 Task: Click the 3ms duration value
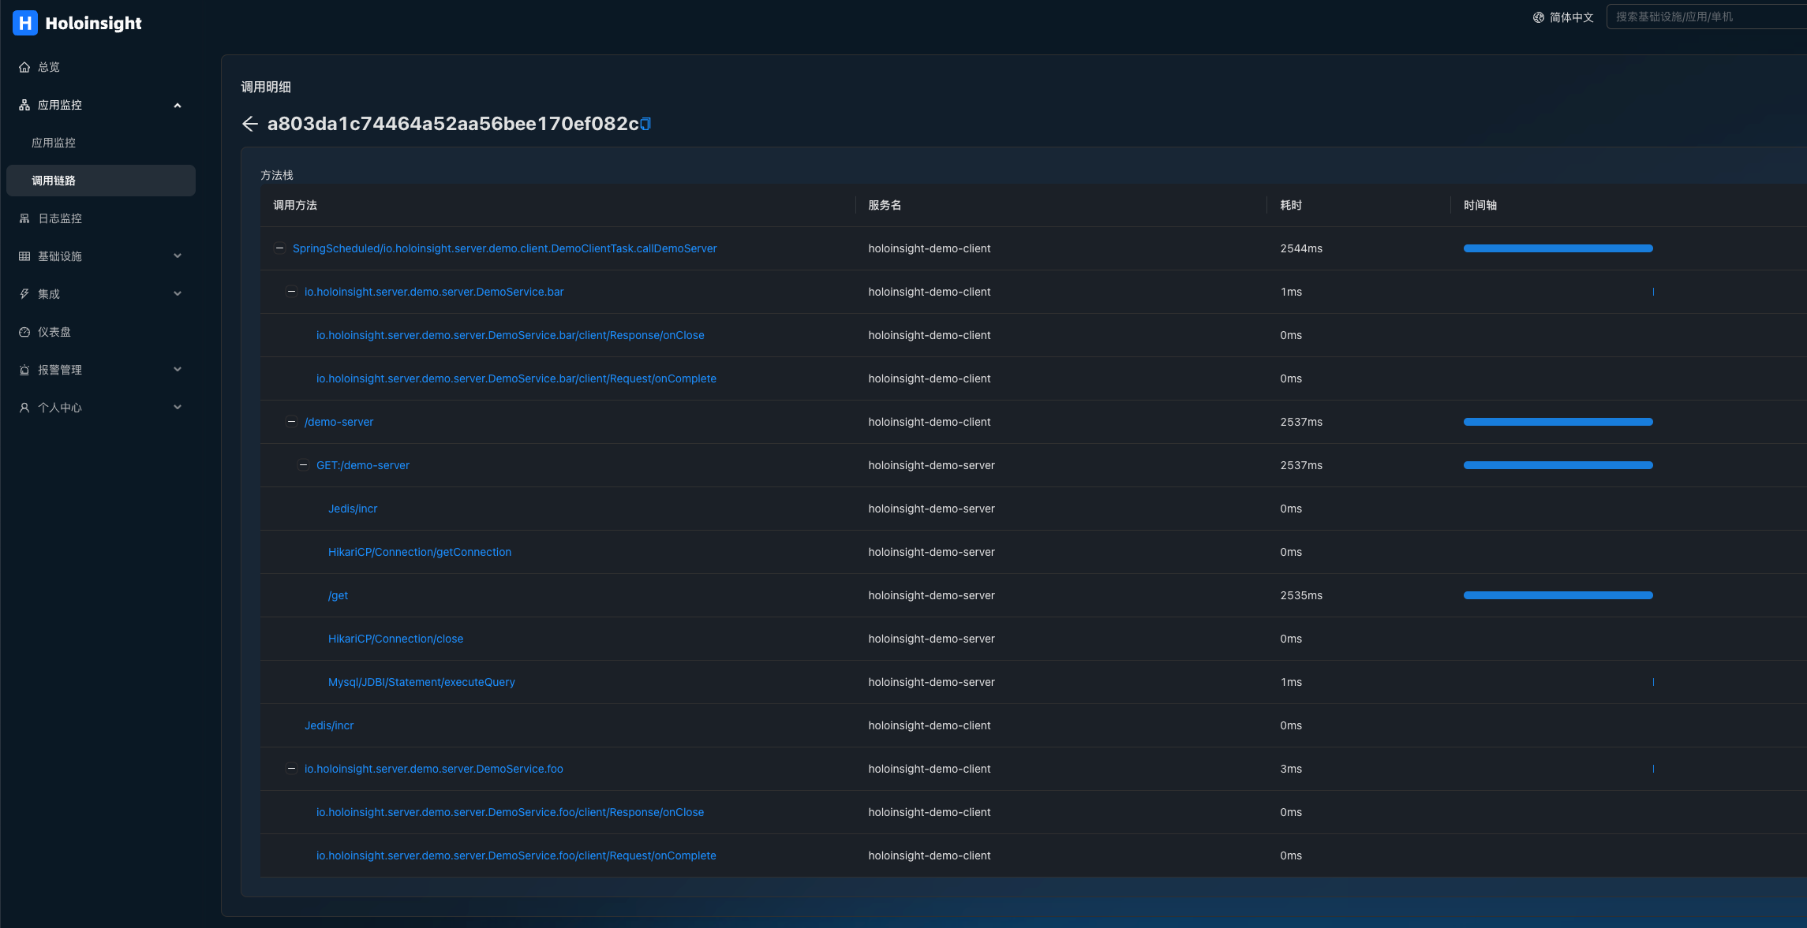[x=1291, y=769]
